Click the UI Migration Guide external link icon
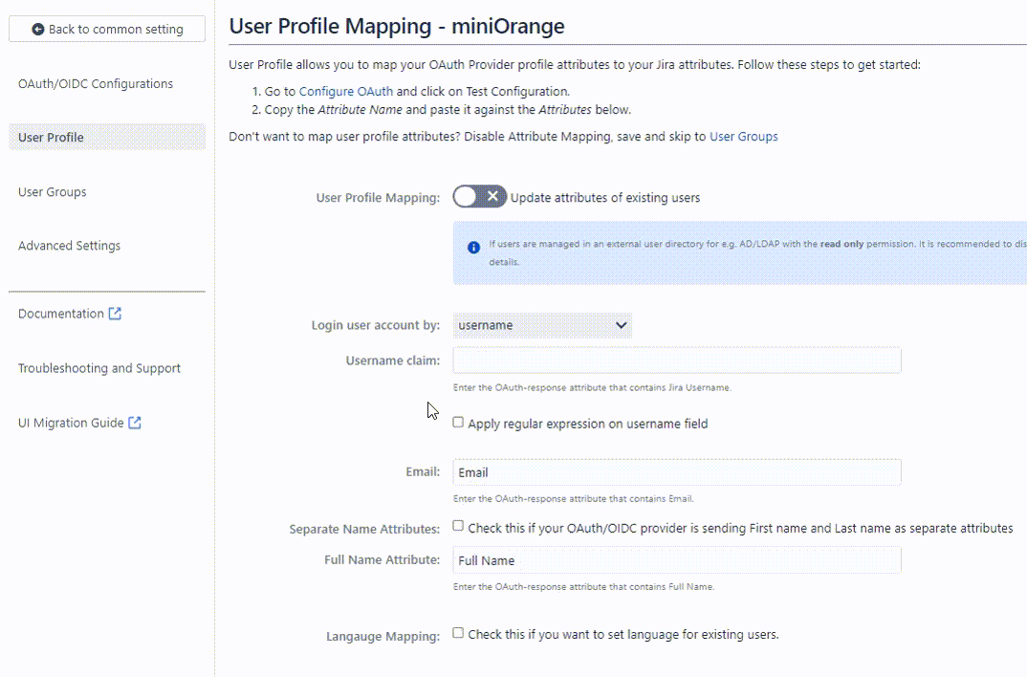This screenshot has height=677, width=1027. [135, 423]
